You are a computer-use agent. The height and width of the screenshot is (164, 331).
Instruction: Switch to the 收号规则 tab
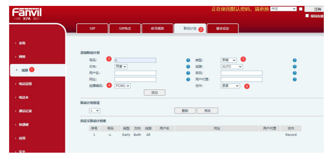coord(157,29)
